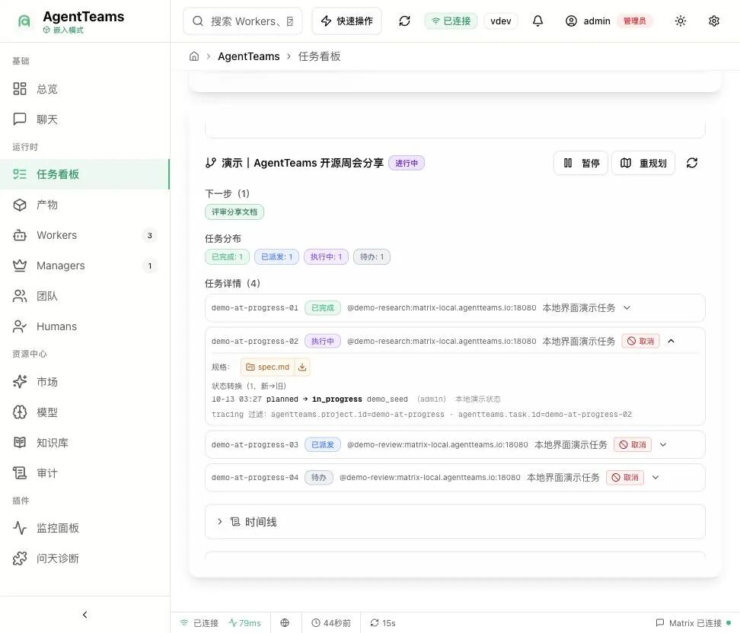Screen dimensions: 740x633
Task: Open the Managers sidebar entry
Action: pyautogui.click(x=85, y=266)
